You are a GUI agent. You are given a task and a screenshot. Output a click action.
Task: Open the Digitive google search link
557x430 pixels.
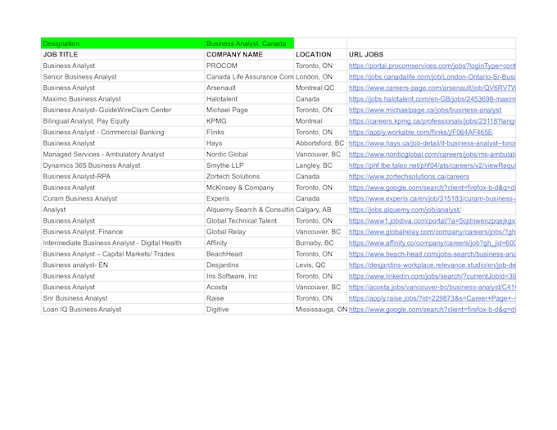[x=432, y=310]
